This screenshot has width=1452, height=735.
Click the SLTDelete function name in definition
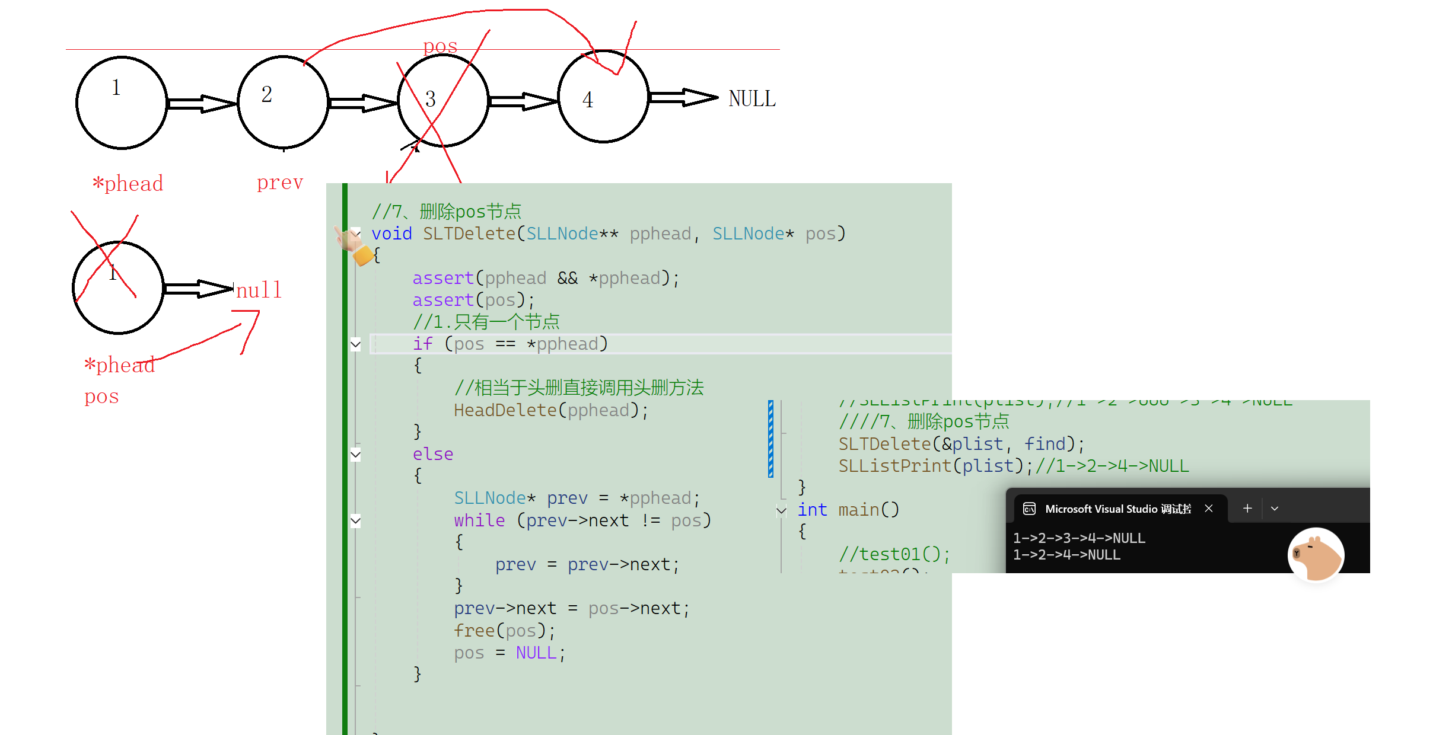[469, 234]
